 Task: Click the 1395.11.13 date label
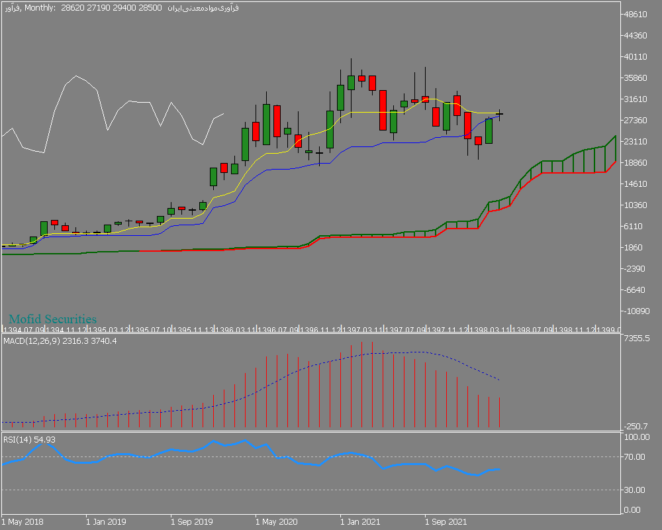pyautogui.click(x=193, y=330)
